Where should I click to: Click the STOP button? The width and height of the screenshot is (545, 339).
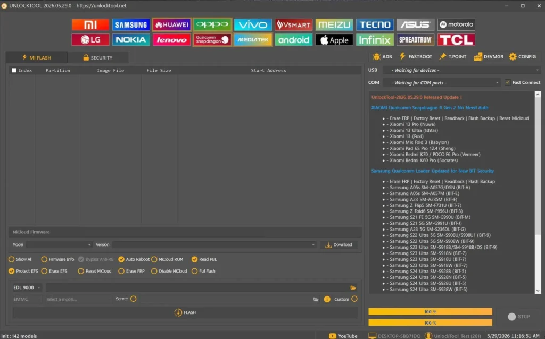(519, 317)
